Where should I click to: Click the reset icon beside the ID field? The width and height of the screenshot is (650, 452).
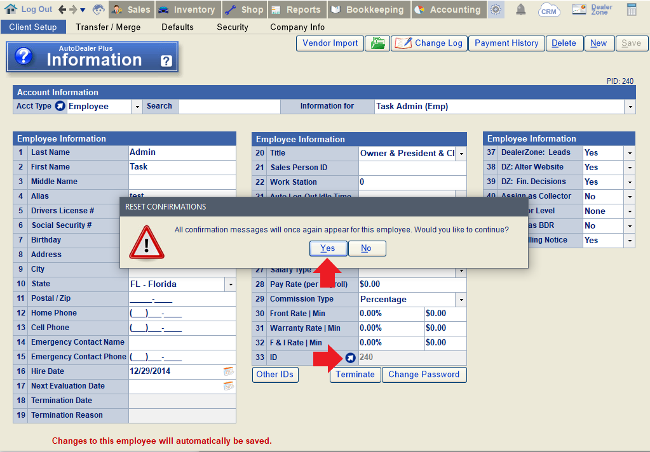tap(350, 357)
